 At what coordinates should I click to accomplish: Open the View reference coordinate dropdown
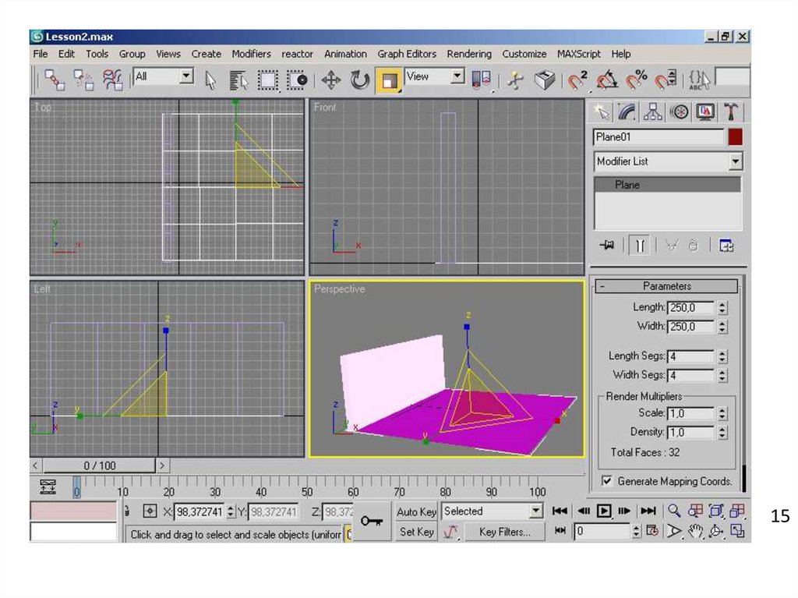[457, 76]
